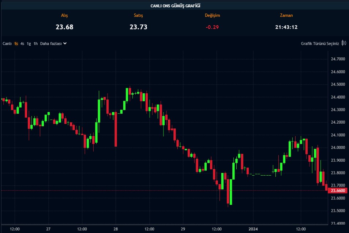Click the candlestick chart type icon
This screenshot has height=233, width=349.
point(344,43)
